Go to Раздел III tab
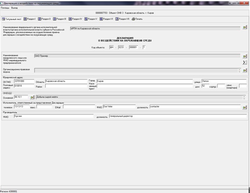 click(61, 19)
